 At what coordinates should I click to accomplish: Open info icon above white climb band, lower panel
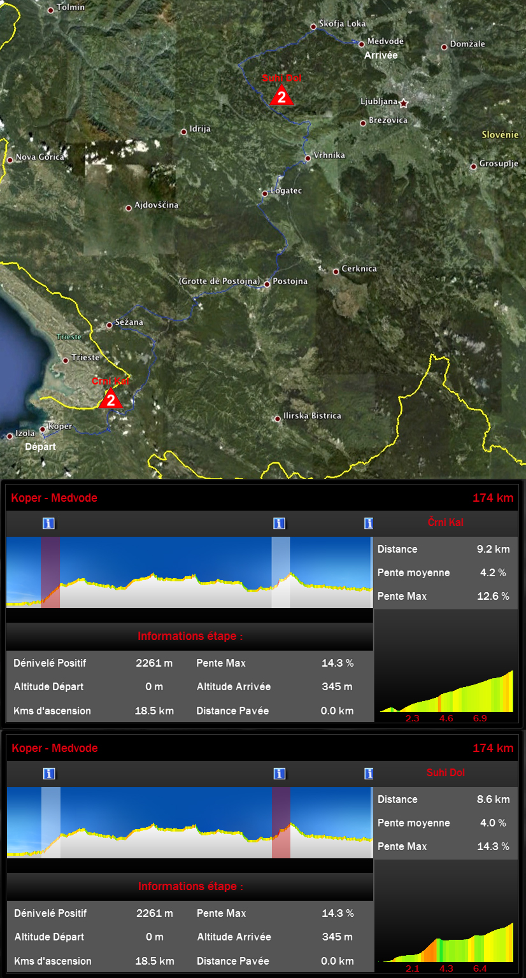49,774
